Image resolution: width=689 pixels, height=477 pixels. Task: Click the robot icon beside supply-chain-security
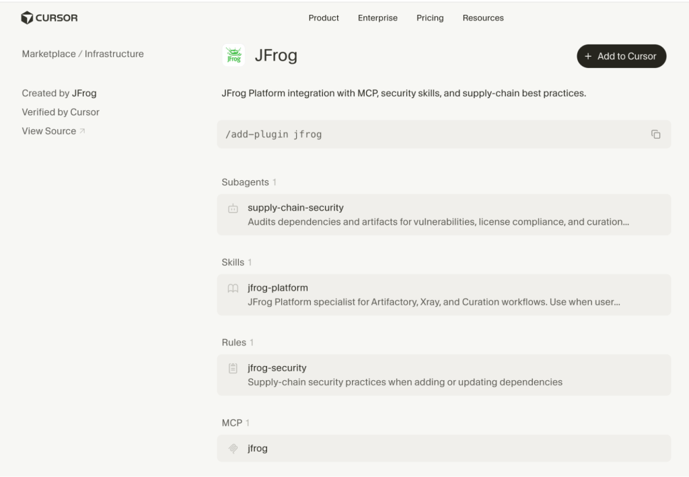(x=233, y=208)
